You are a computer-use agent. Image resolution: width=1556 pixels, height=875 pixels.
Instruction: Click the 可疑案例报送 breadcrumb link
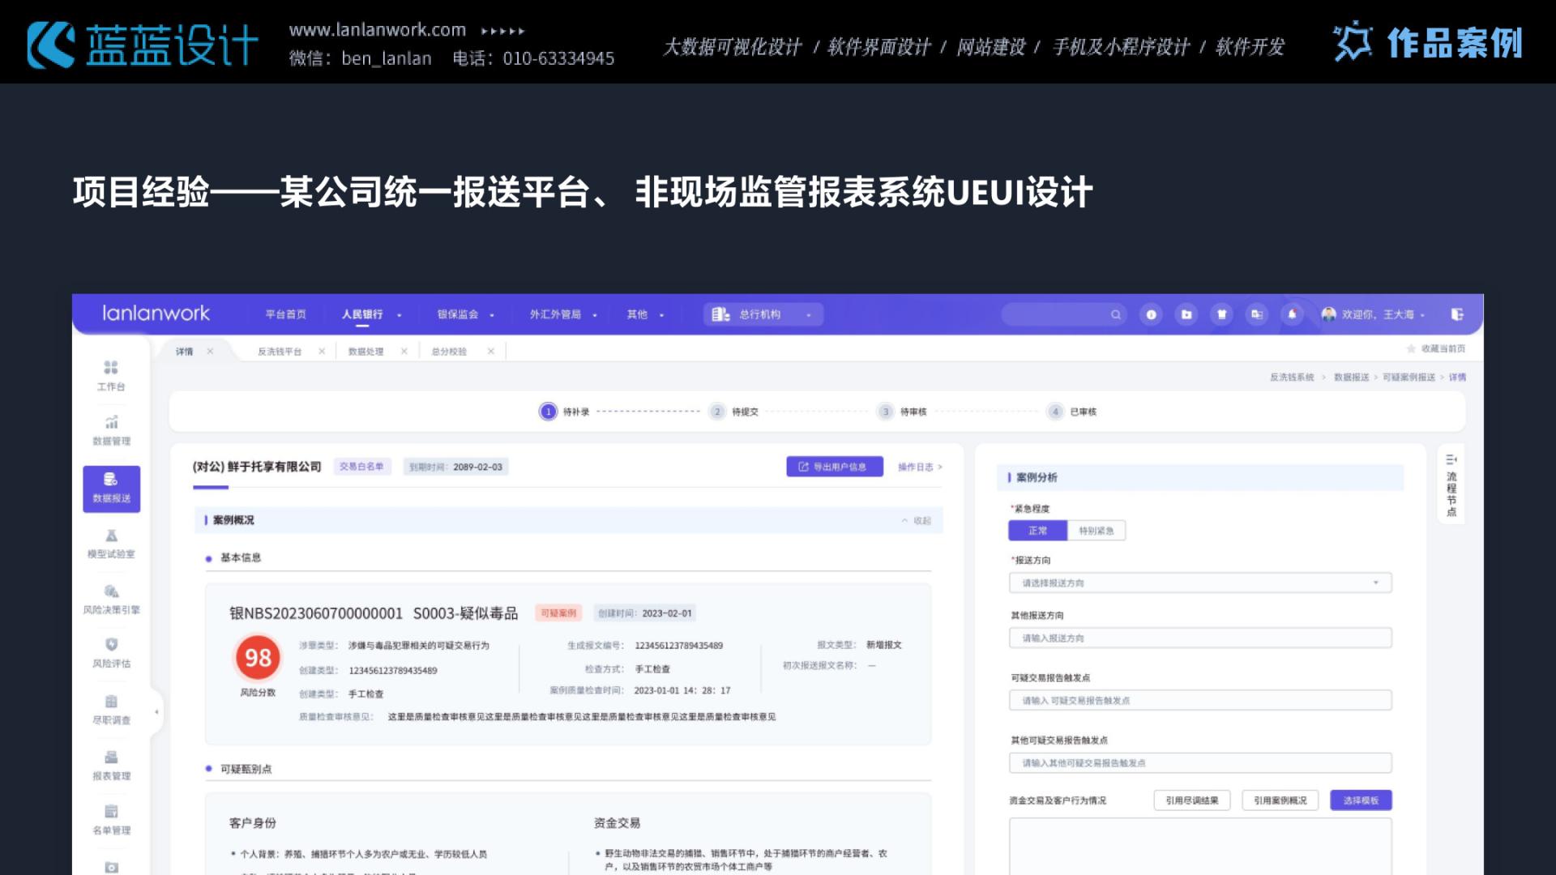tap(1409, 378)
